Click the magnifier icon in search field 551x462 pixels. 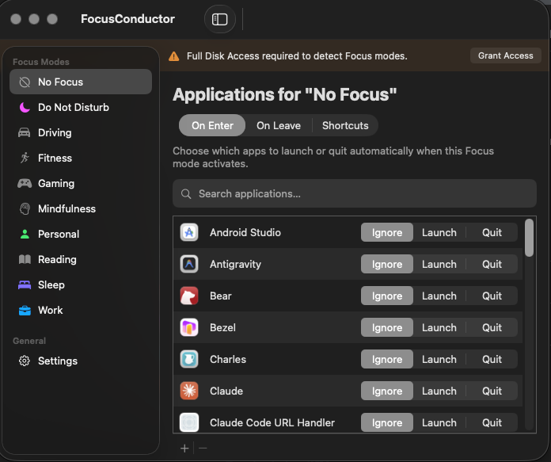tap(186, 194)
